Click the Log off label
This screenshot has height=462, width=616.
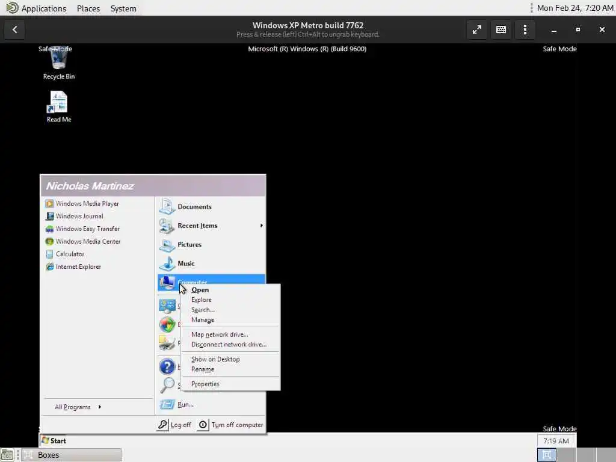(180, 425)
